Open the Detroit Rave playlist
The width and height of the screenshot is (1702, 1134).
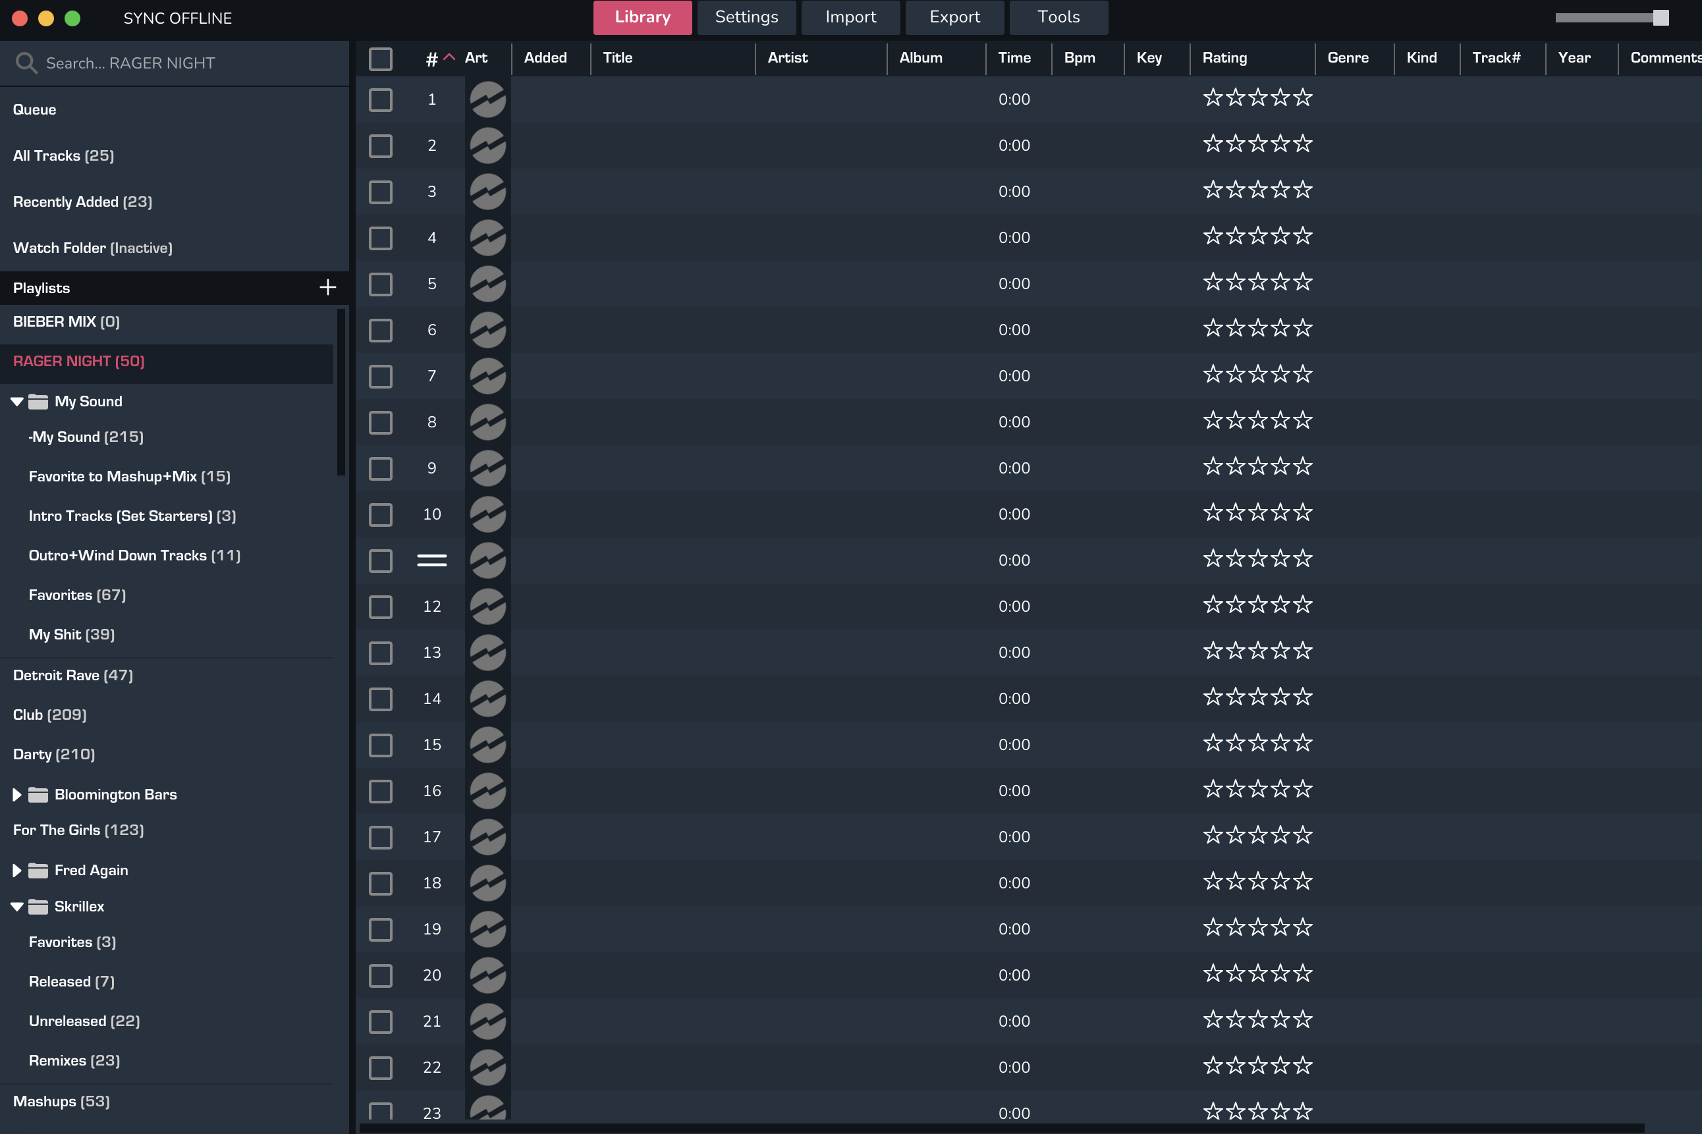72,676
